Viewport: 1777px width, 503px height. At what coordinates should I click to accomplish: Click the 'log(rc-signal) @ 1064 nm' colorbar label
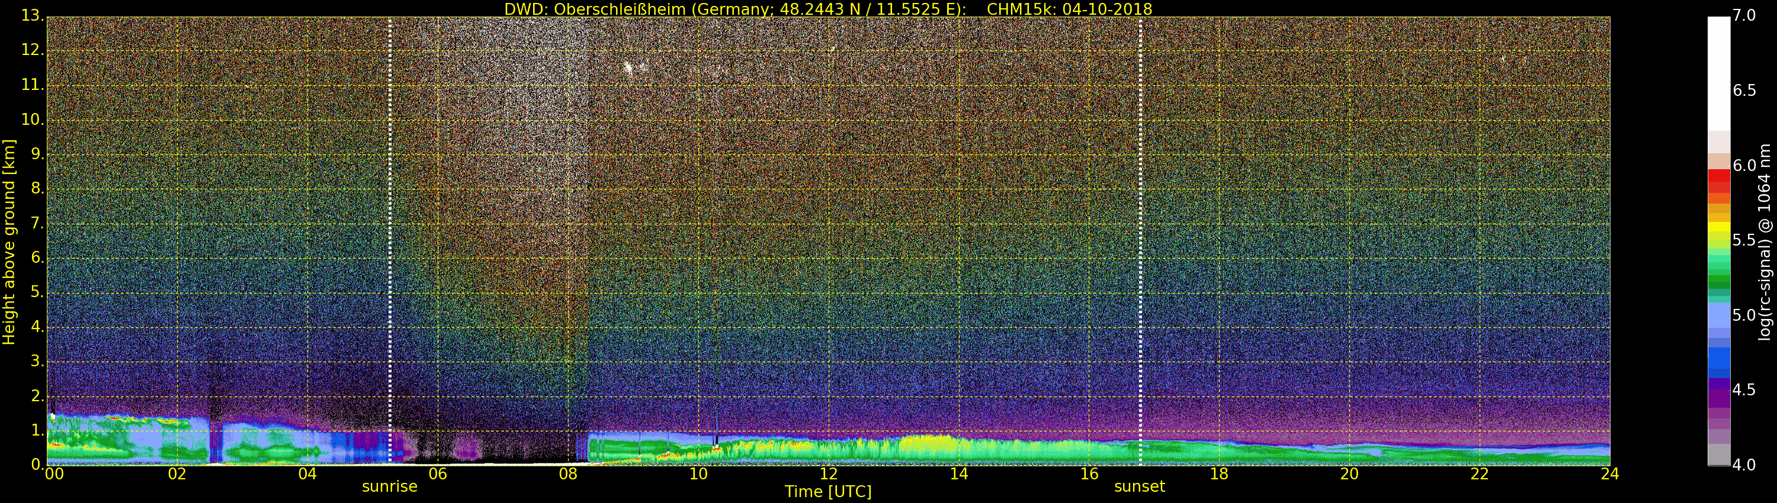tap(1764, 241)
